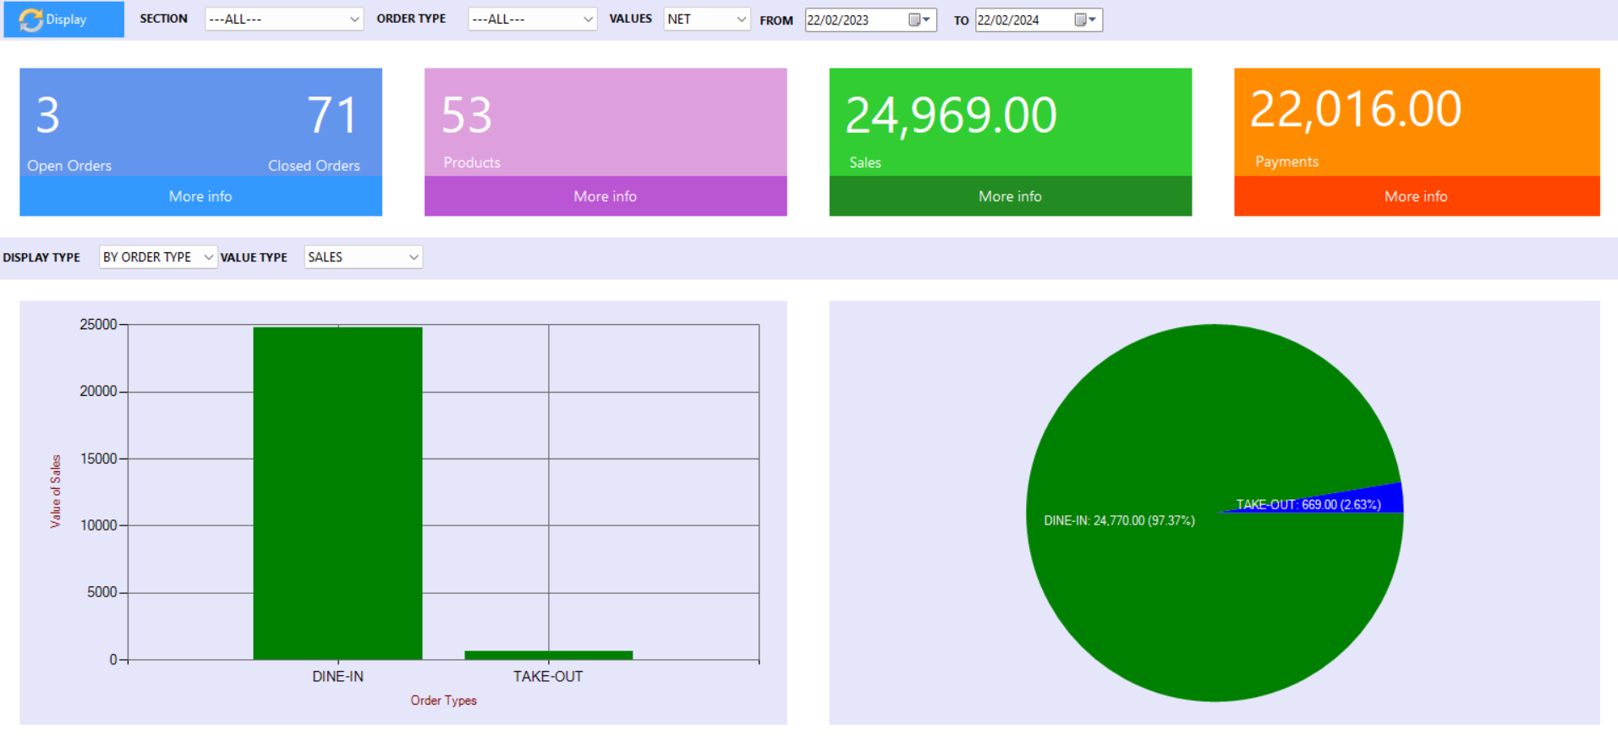The width and height of the screenshot is (1618, 742).
Task: Open the FROM date calendar picker
Action: (x=919, y=19)
